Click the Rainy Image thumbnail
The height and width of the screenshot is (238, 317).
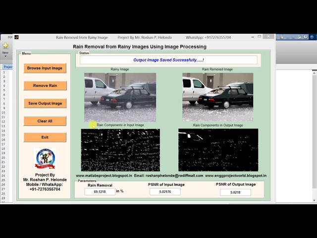(120, 97)
